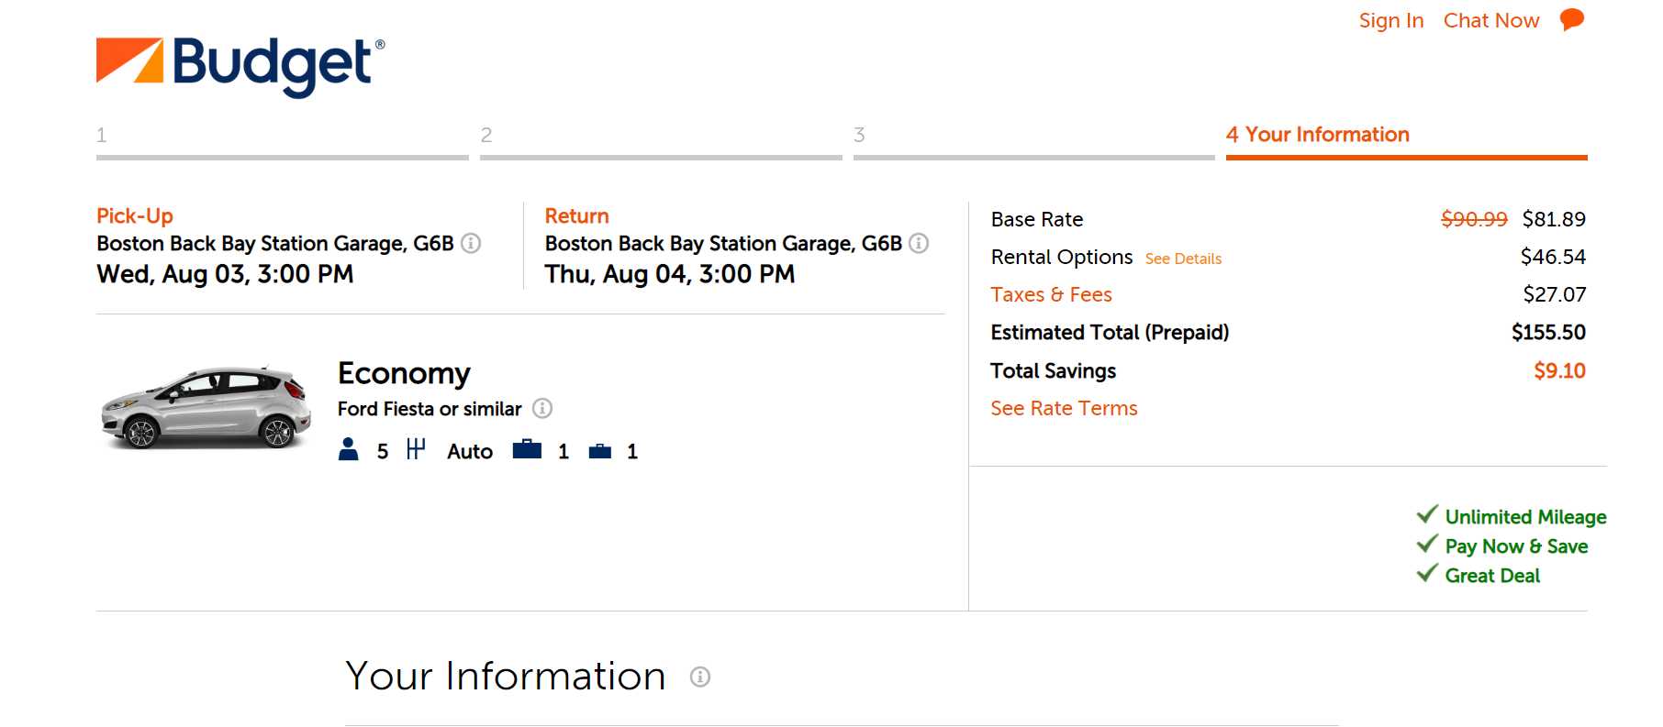The image size is (1663, 727).
Task: Click the Ford Fiesta car image
Action: click(x=206, y=408)
